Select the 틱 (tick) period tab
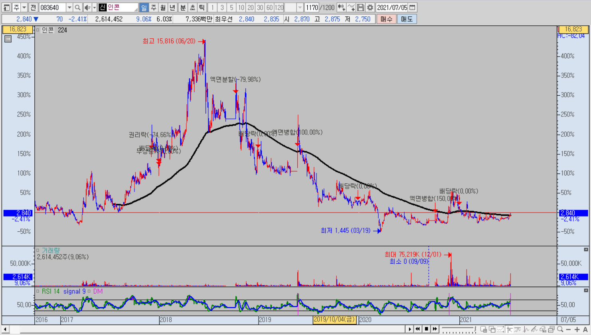Image resolution: width=591 pixels, height=335 pixels. click(x=202, y=8)
